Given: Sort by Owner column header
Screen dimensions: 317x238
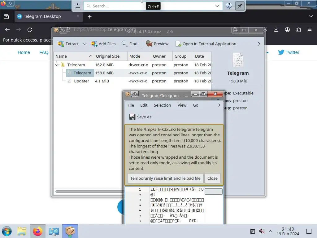Looking at the screenshot, I should [162, 56].
